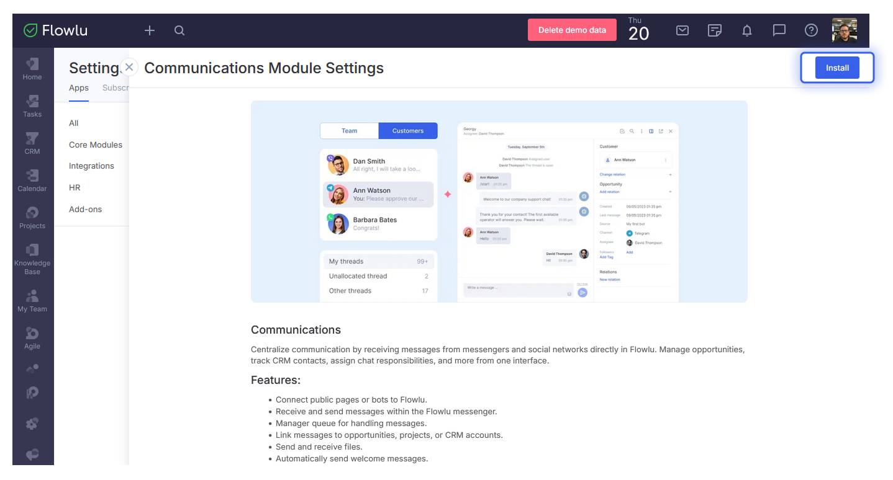Open the Thu 20 calendar date widget
Screen dimensions: 893x480
[x=638, y=30]
